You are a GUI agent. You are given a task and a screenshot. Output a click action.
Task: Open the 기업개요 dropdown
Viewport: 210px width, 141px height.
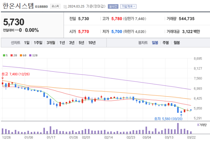point(128,6)
